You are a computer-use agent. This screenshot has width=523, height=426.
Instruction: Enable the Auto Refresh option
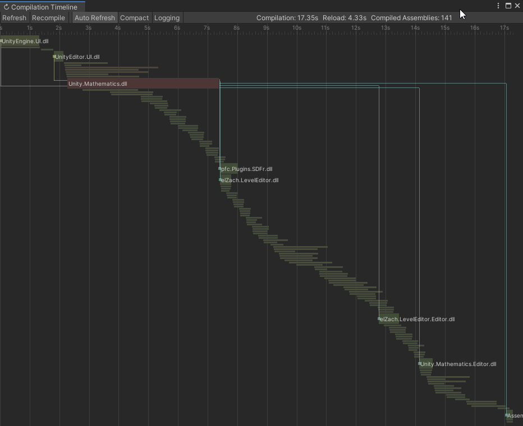point(94,17)
